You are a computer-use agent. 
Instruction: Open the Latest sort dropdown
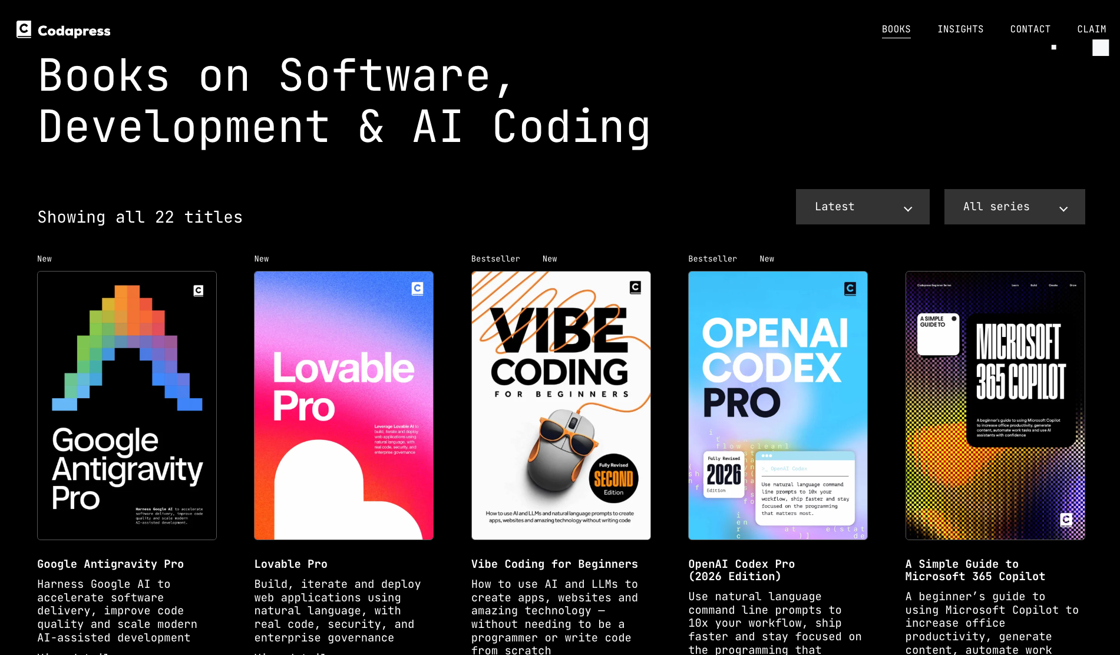(x=863, y=207)
